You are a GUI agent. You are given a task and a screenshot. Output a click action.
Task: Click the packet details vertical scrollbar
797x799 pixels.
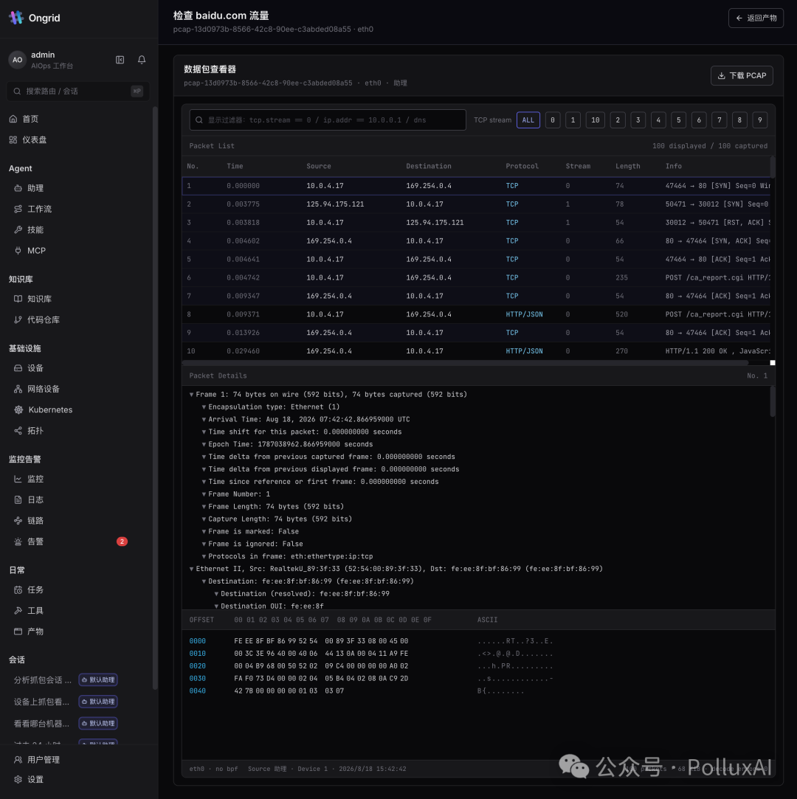(x=773, y=401)
